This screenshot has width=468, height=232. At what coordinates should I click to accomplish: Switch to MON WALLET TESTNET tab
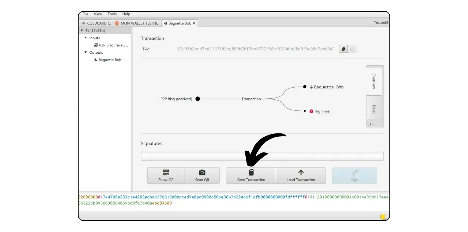coord(137,23)
